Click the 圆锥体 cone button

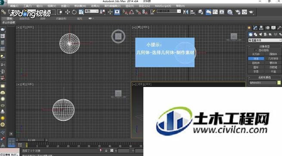(x=273, y=54)
